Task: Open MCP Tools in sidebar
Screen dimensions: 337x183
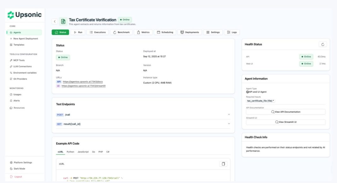Action: [x=19, y=60]
